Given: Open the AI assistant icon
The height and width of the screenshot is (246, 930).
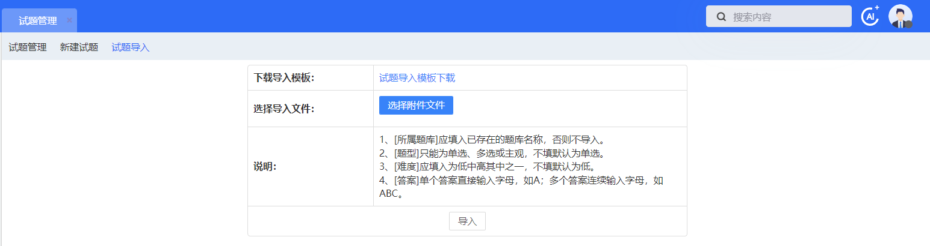Looking at the screenshot, I should tap(870, 16).
